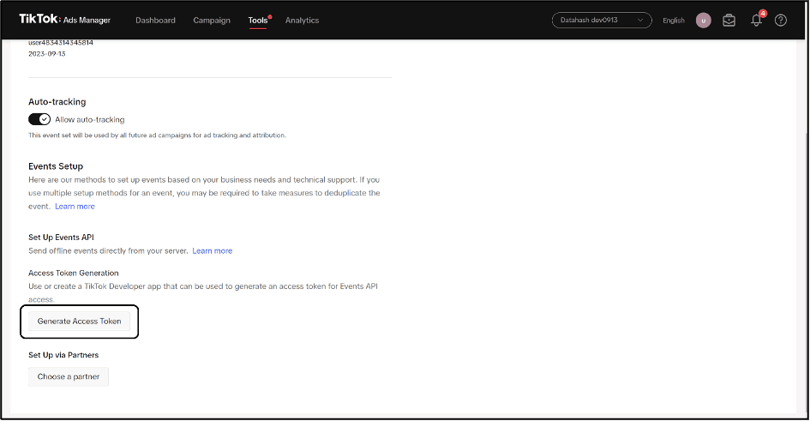Click the Choose a partner button

(x=69, y=376)
